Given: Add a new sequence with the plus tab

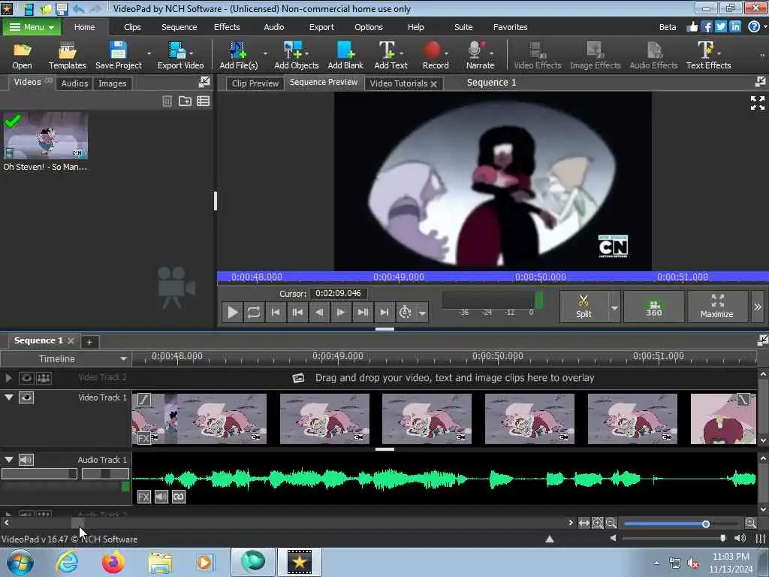Looking at the screenshot, I should tap(89, 342).
